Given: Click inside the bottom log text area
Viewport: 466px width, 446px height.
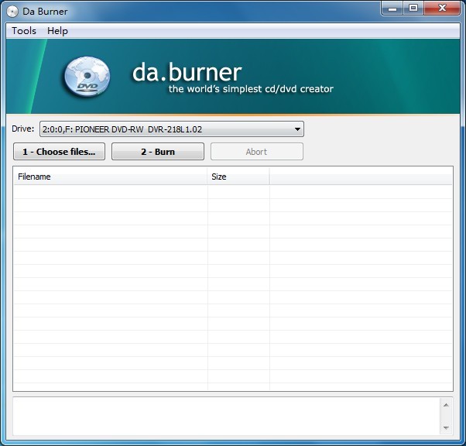Looking at the screenshot, I should pyautogui.click(x=224, y=417).
